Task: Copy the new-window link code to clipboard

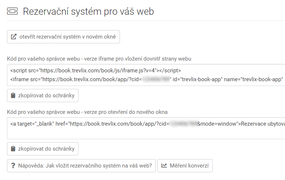Action: coord(43,149)
